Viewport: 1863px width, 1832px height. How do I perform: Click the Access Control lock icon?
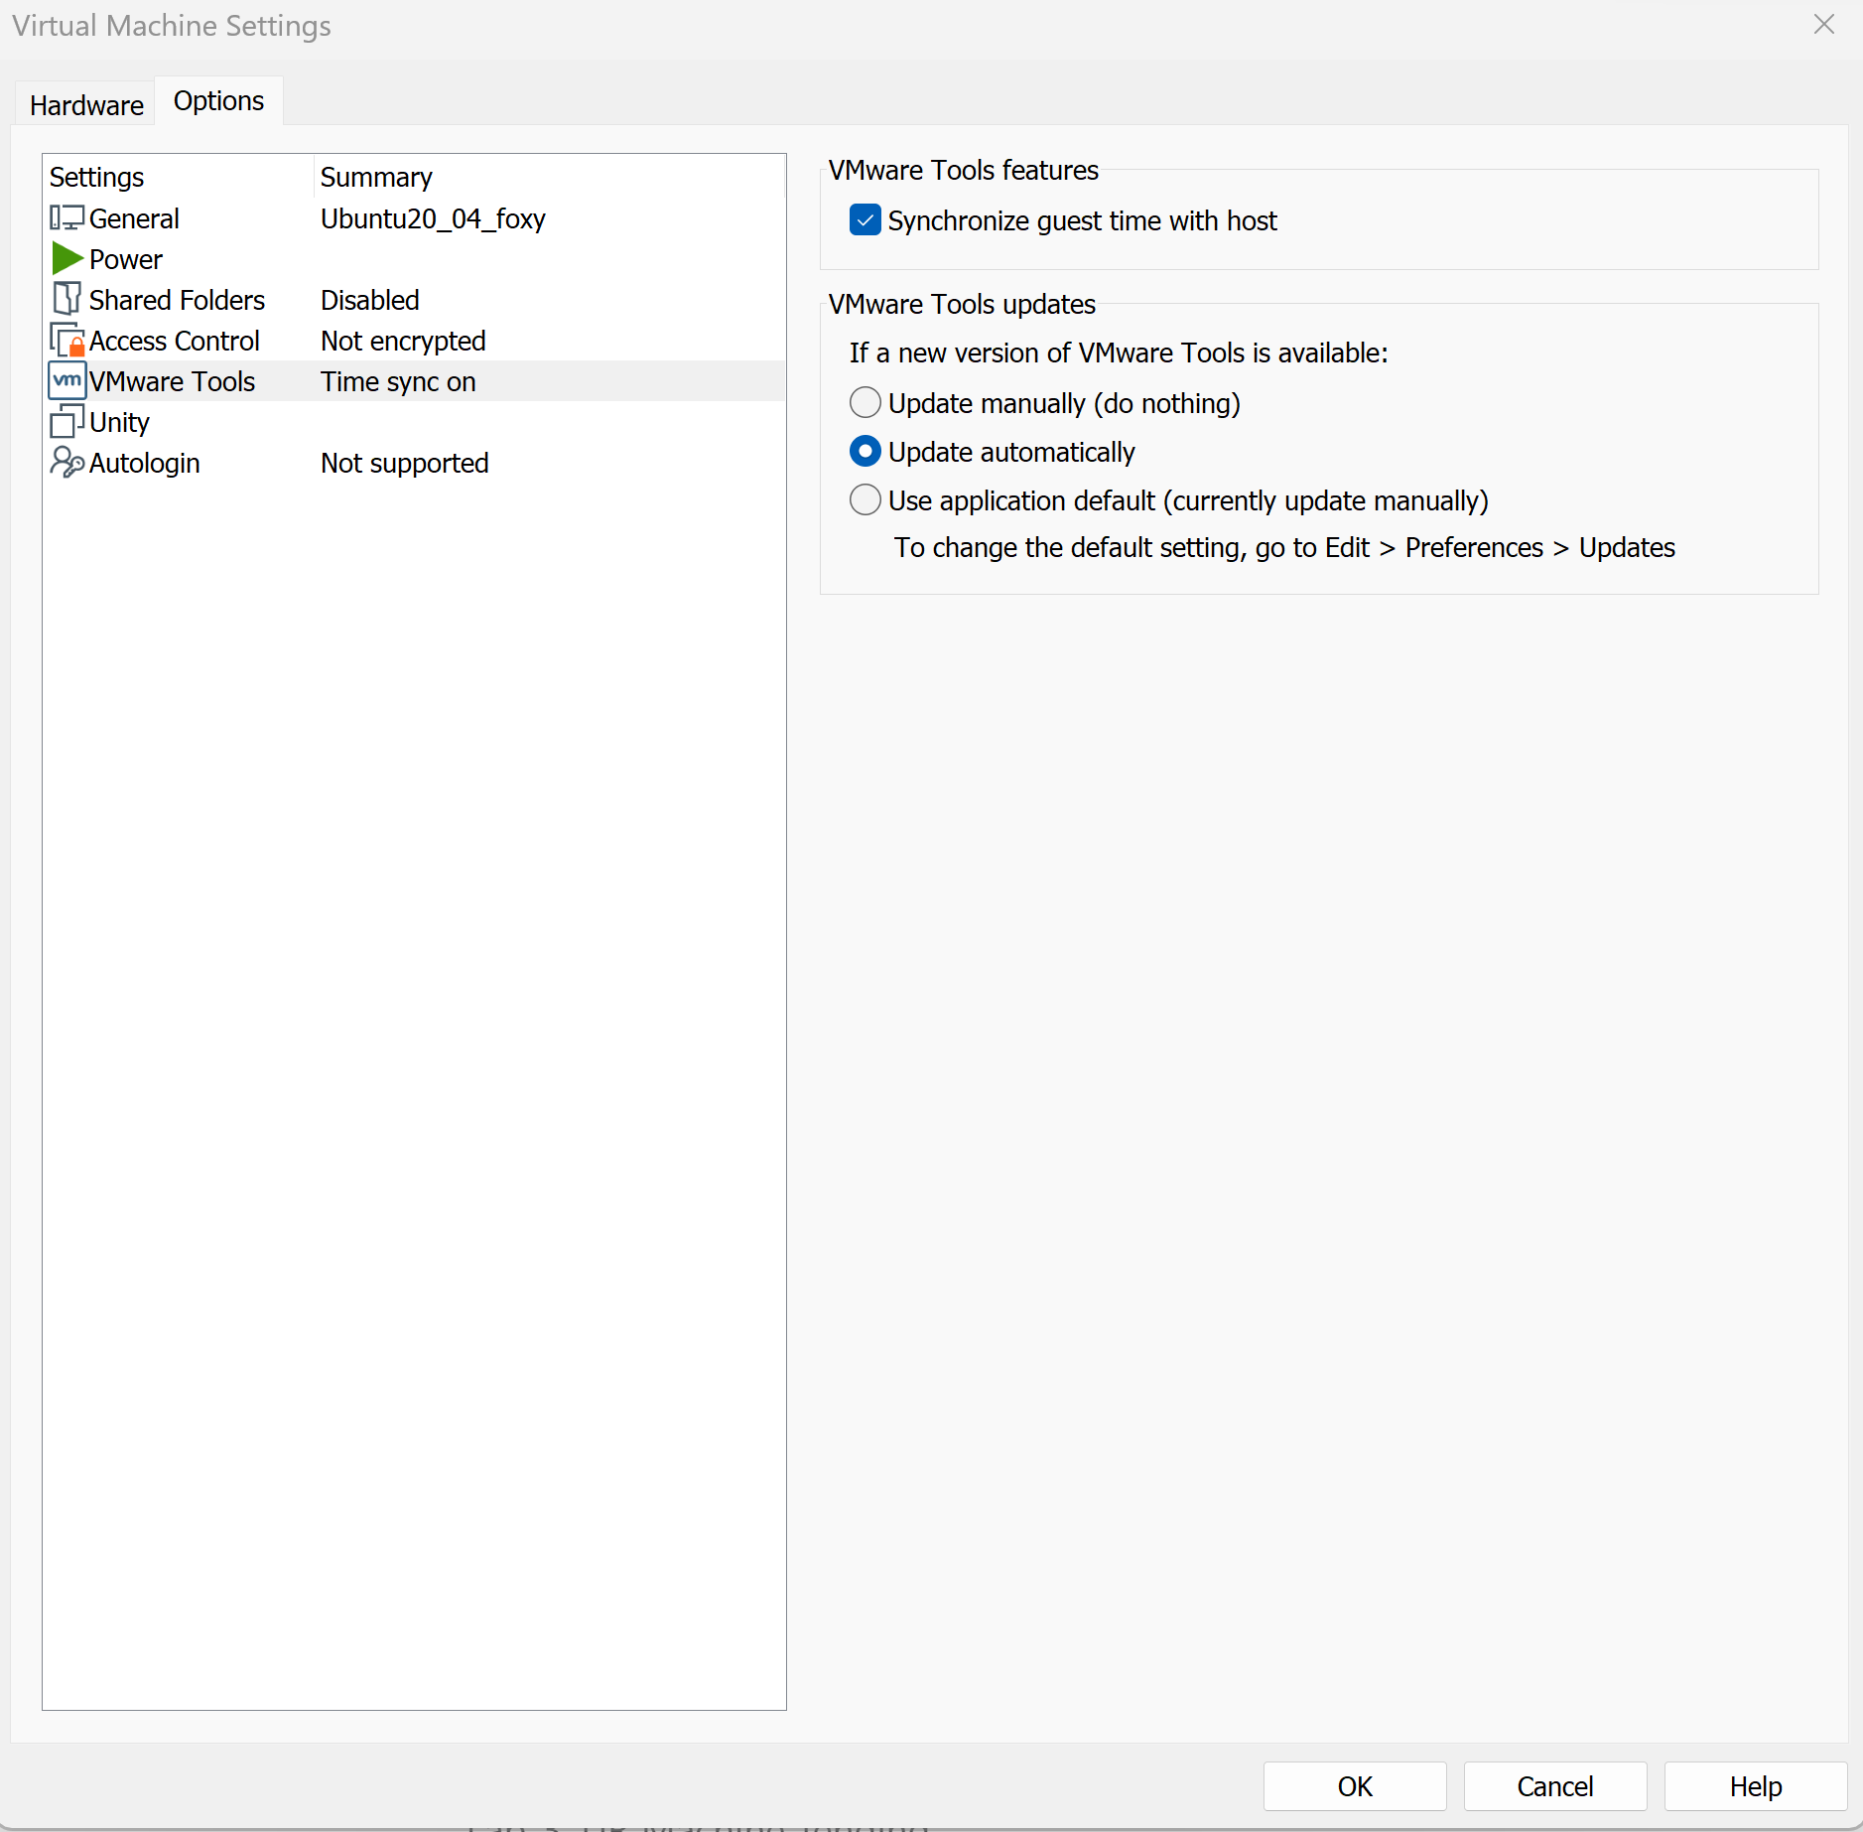pos(67,341)
